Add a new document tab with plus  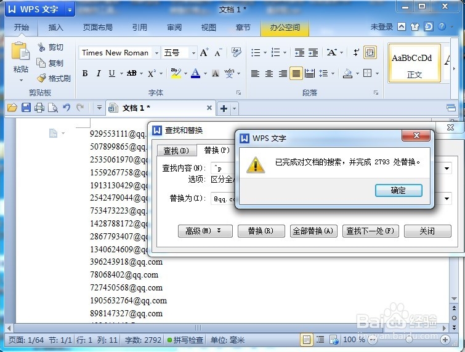tap(224, 108)
